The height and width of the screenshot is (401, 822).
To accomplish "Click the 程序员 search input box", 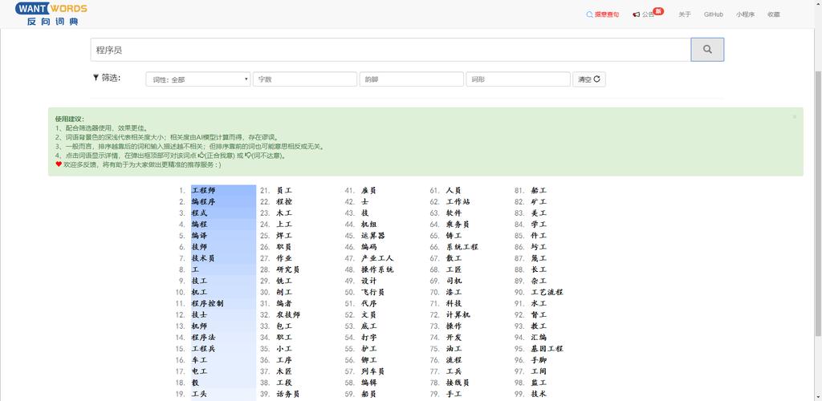I will coord(391,50).
